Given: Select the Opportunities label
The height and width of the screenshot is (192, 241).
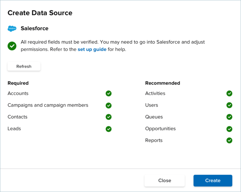Looking at the screenshot, I should pyautogui.click(x=161, y=128).
